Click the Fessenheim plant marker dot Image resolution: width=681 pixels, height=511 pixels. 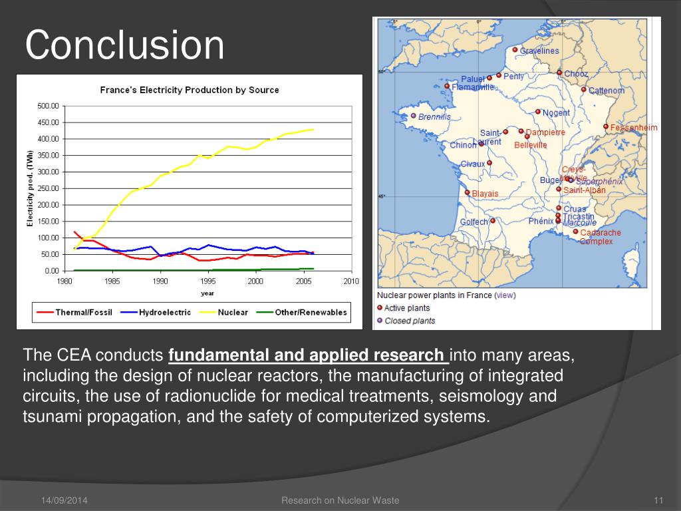tap(606, 126)
